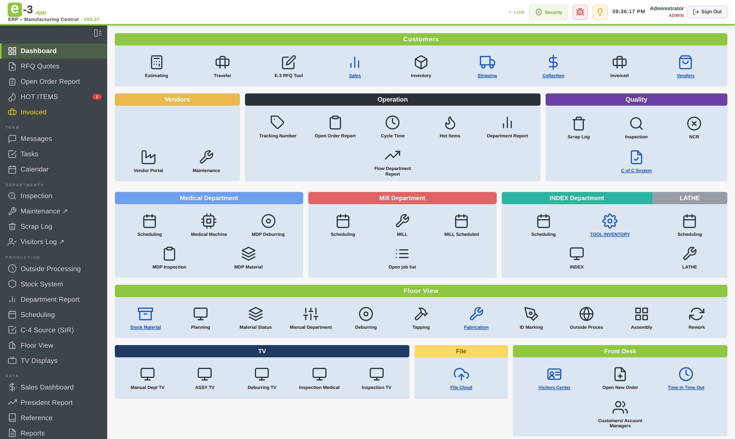The image size is (735, 439).
Task: Open TV Displays in the sidebar
Action: (54, 361)
